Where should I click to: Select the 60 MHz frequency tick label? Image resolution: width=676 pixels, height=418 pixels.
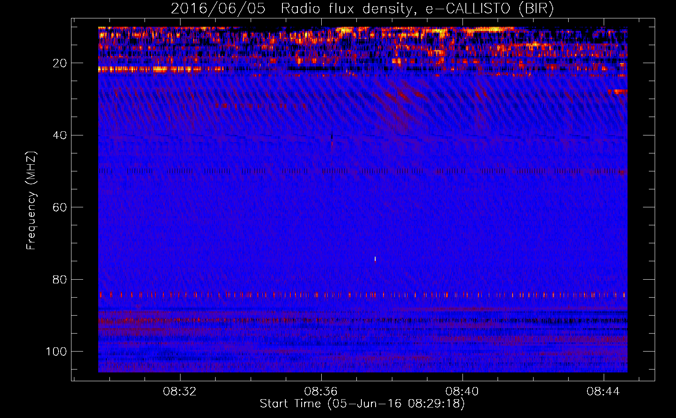[x=60, y=207]
